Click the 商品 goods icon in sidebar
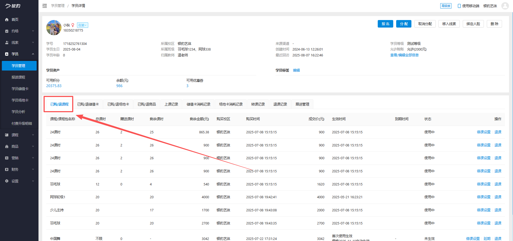The image size is (513, 241). [7, 146]
